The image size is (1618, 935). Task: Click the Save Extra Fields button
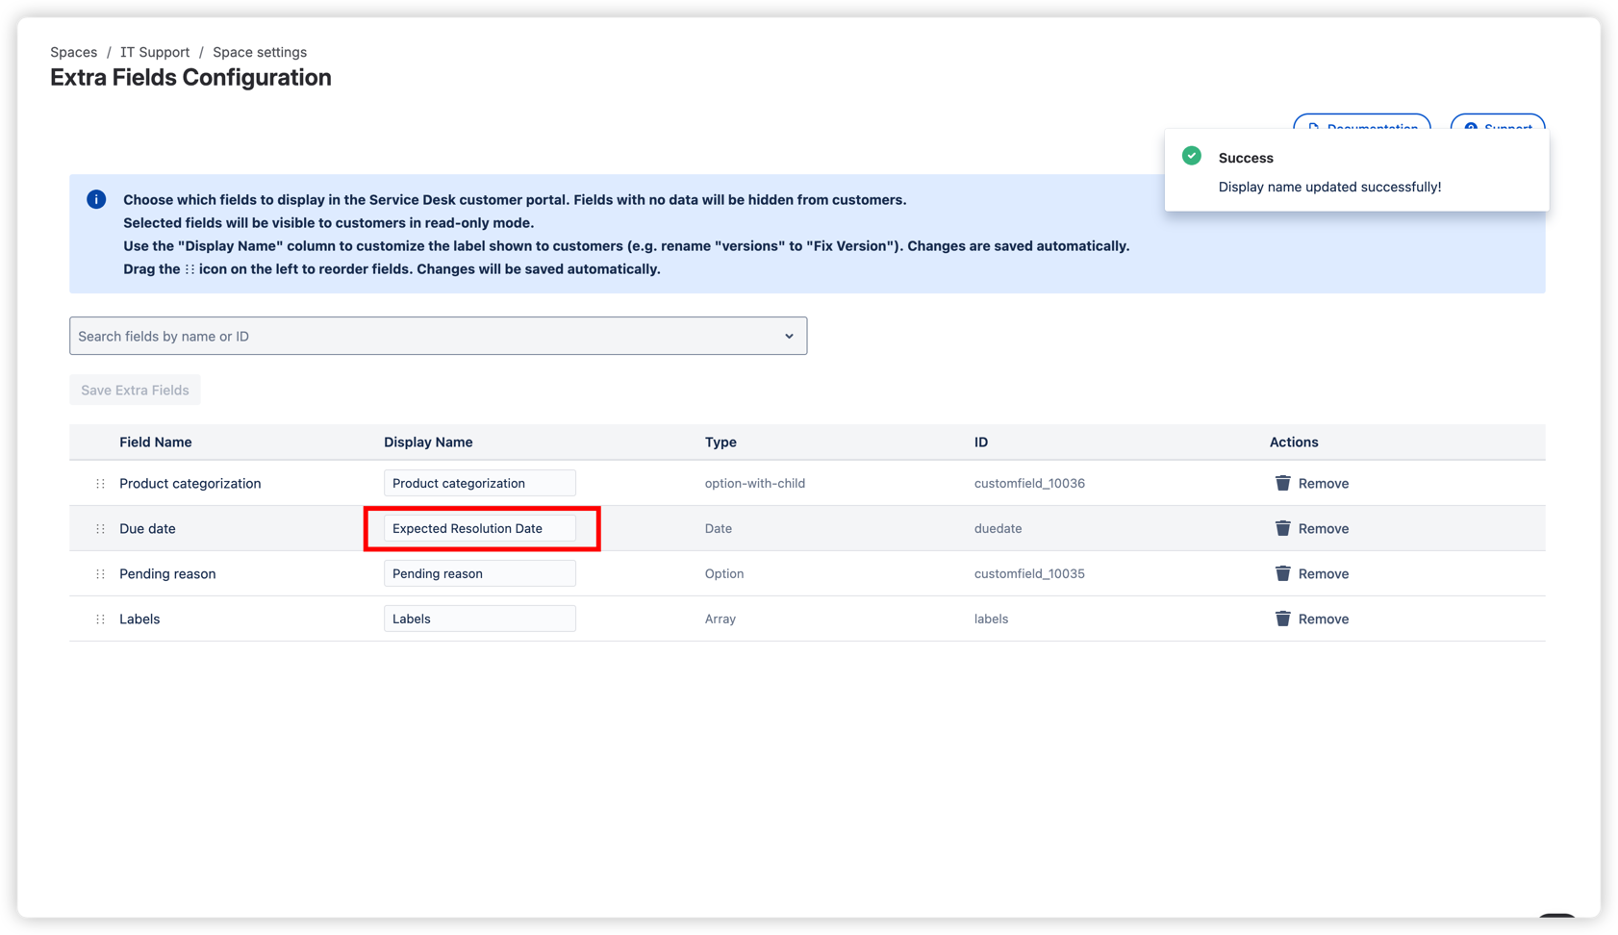(134, 390)
